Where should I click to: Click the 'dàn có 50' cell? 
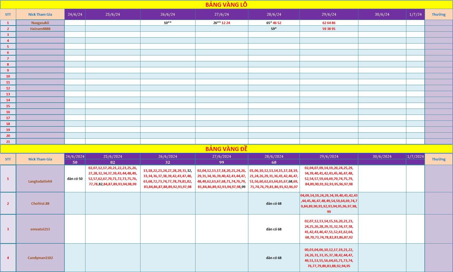[x=75, y=179]
